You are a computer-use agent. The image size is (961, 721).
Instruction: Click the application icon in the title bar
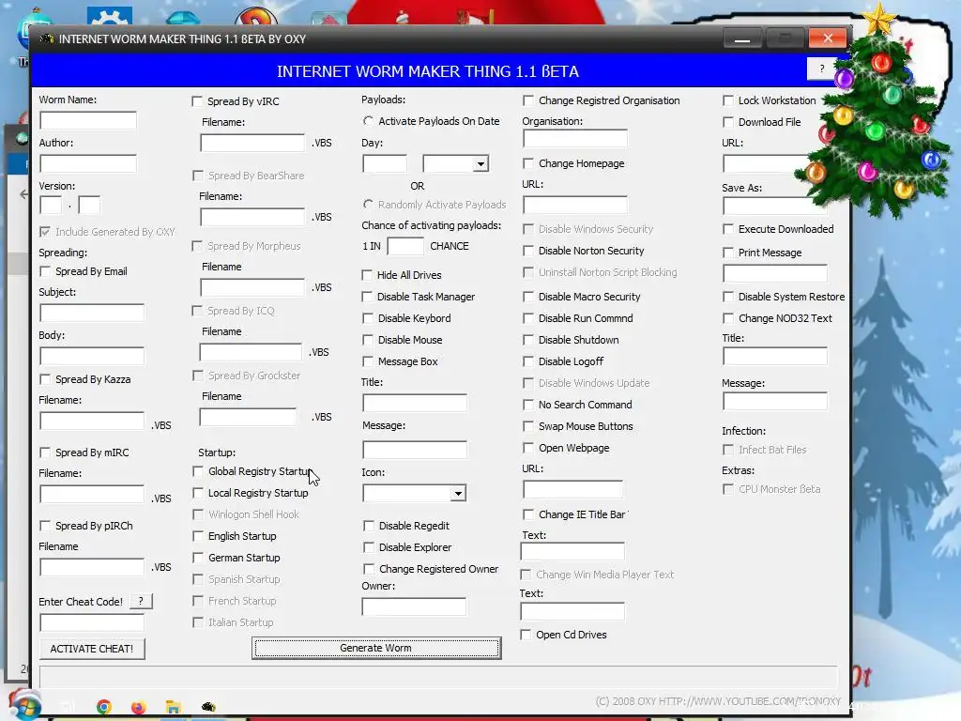pos(47,38)
